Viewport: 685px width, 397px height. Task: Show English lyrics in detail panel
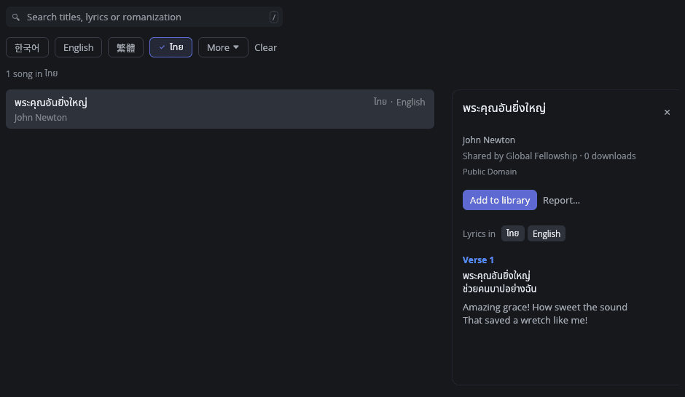pyautogui.click(x=547, y=233)
